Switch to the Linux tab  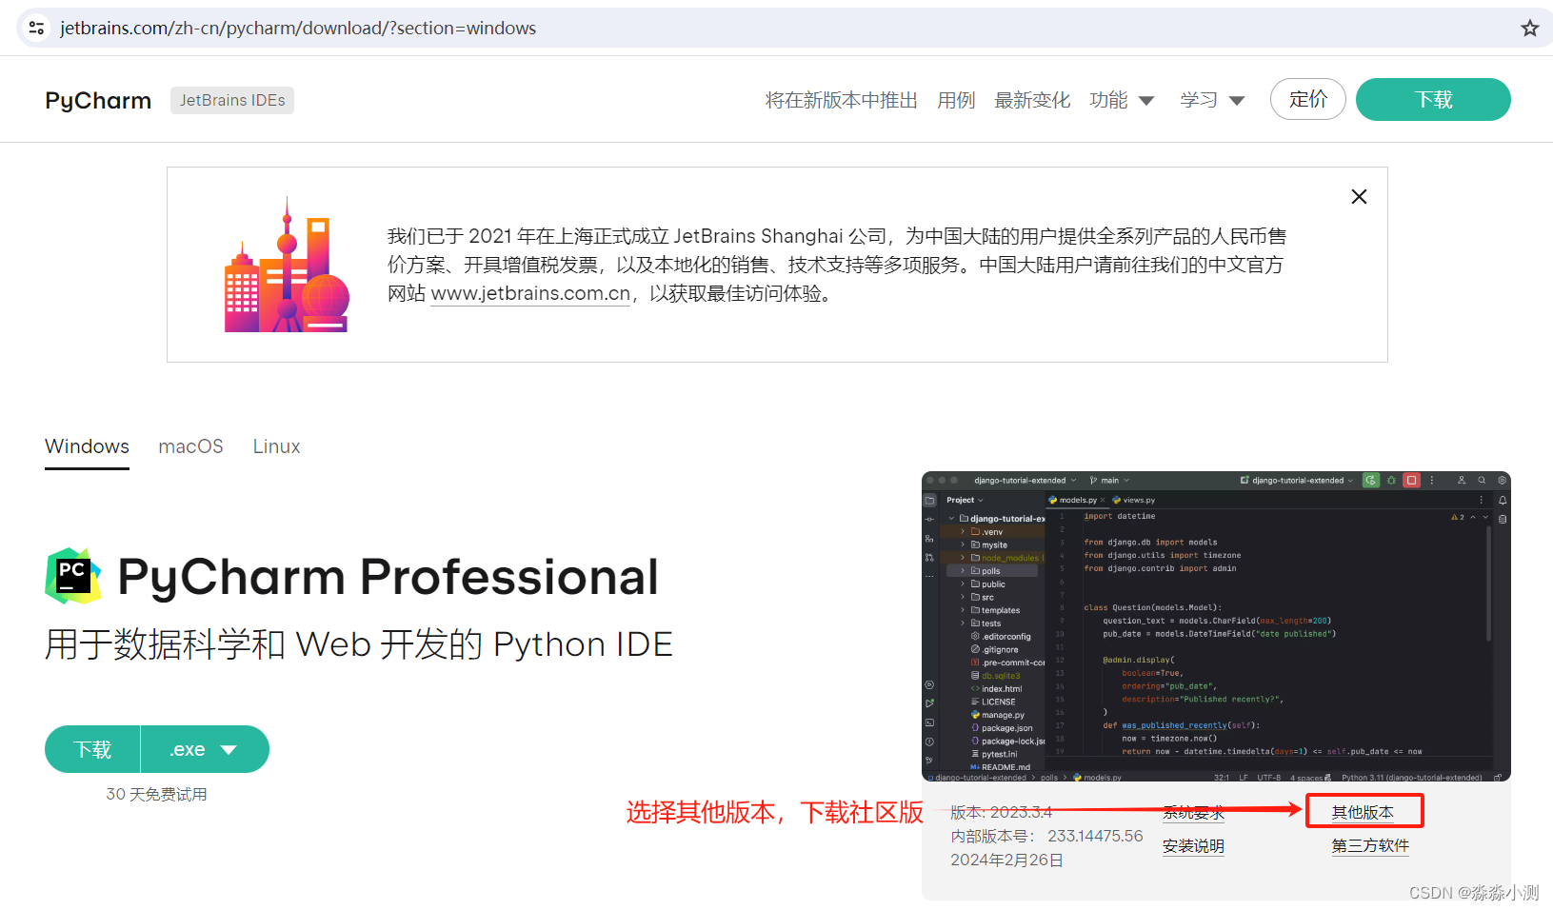[276, 446]
